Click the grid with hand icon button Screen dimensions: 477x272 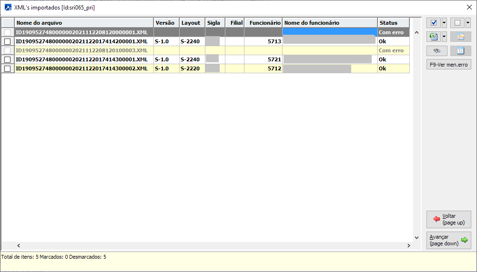pos(460,37)
